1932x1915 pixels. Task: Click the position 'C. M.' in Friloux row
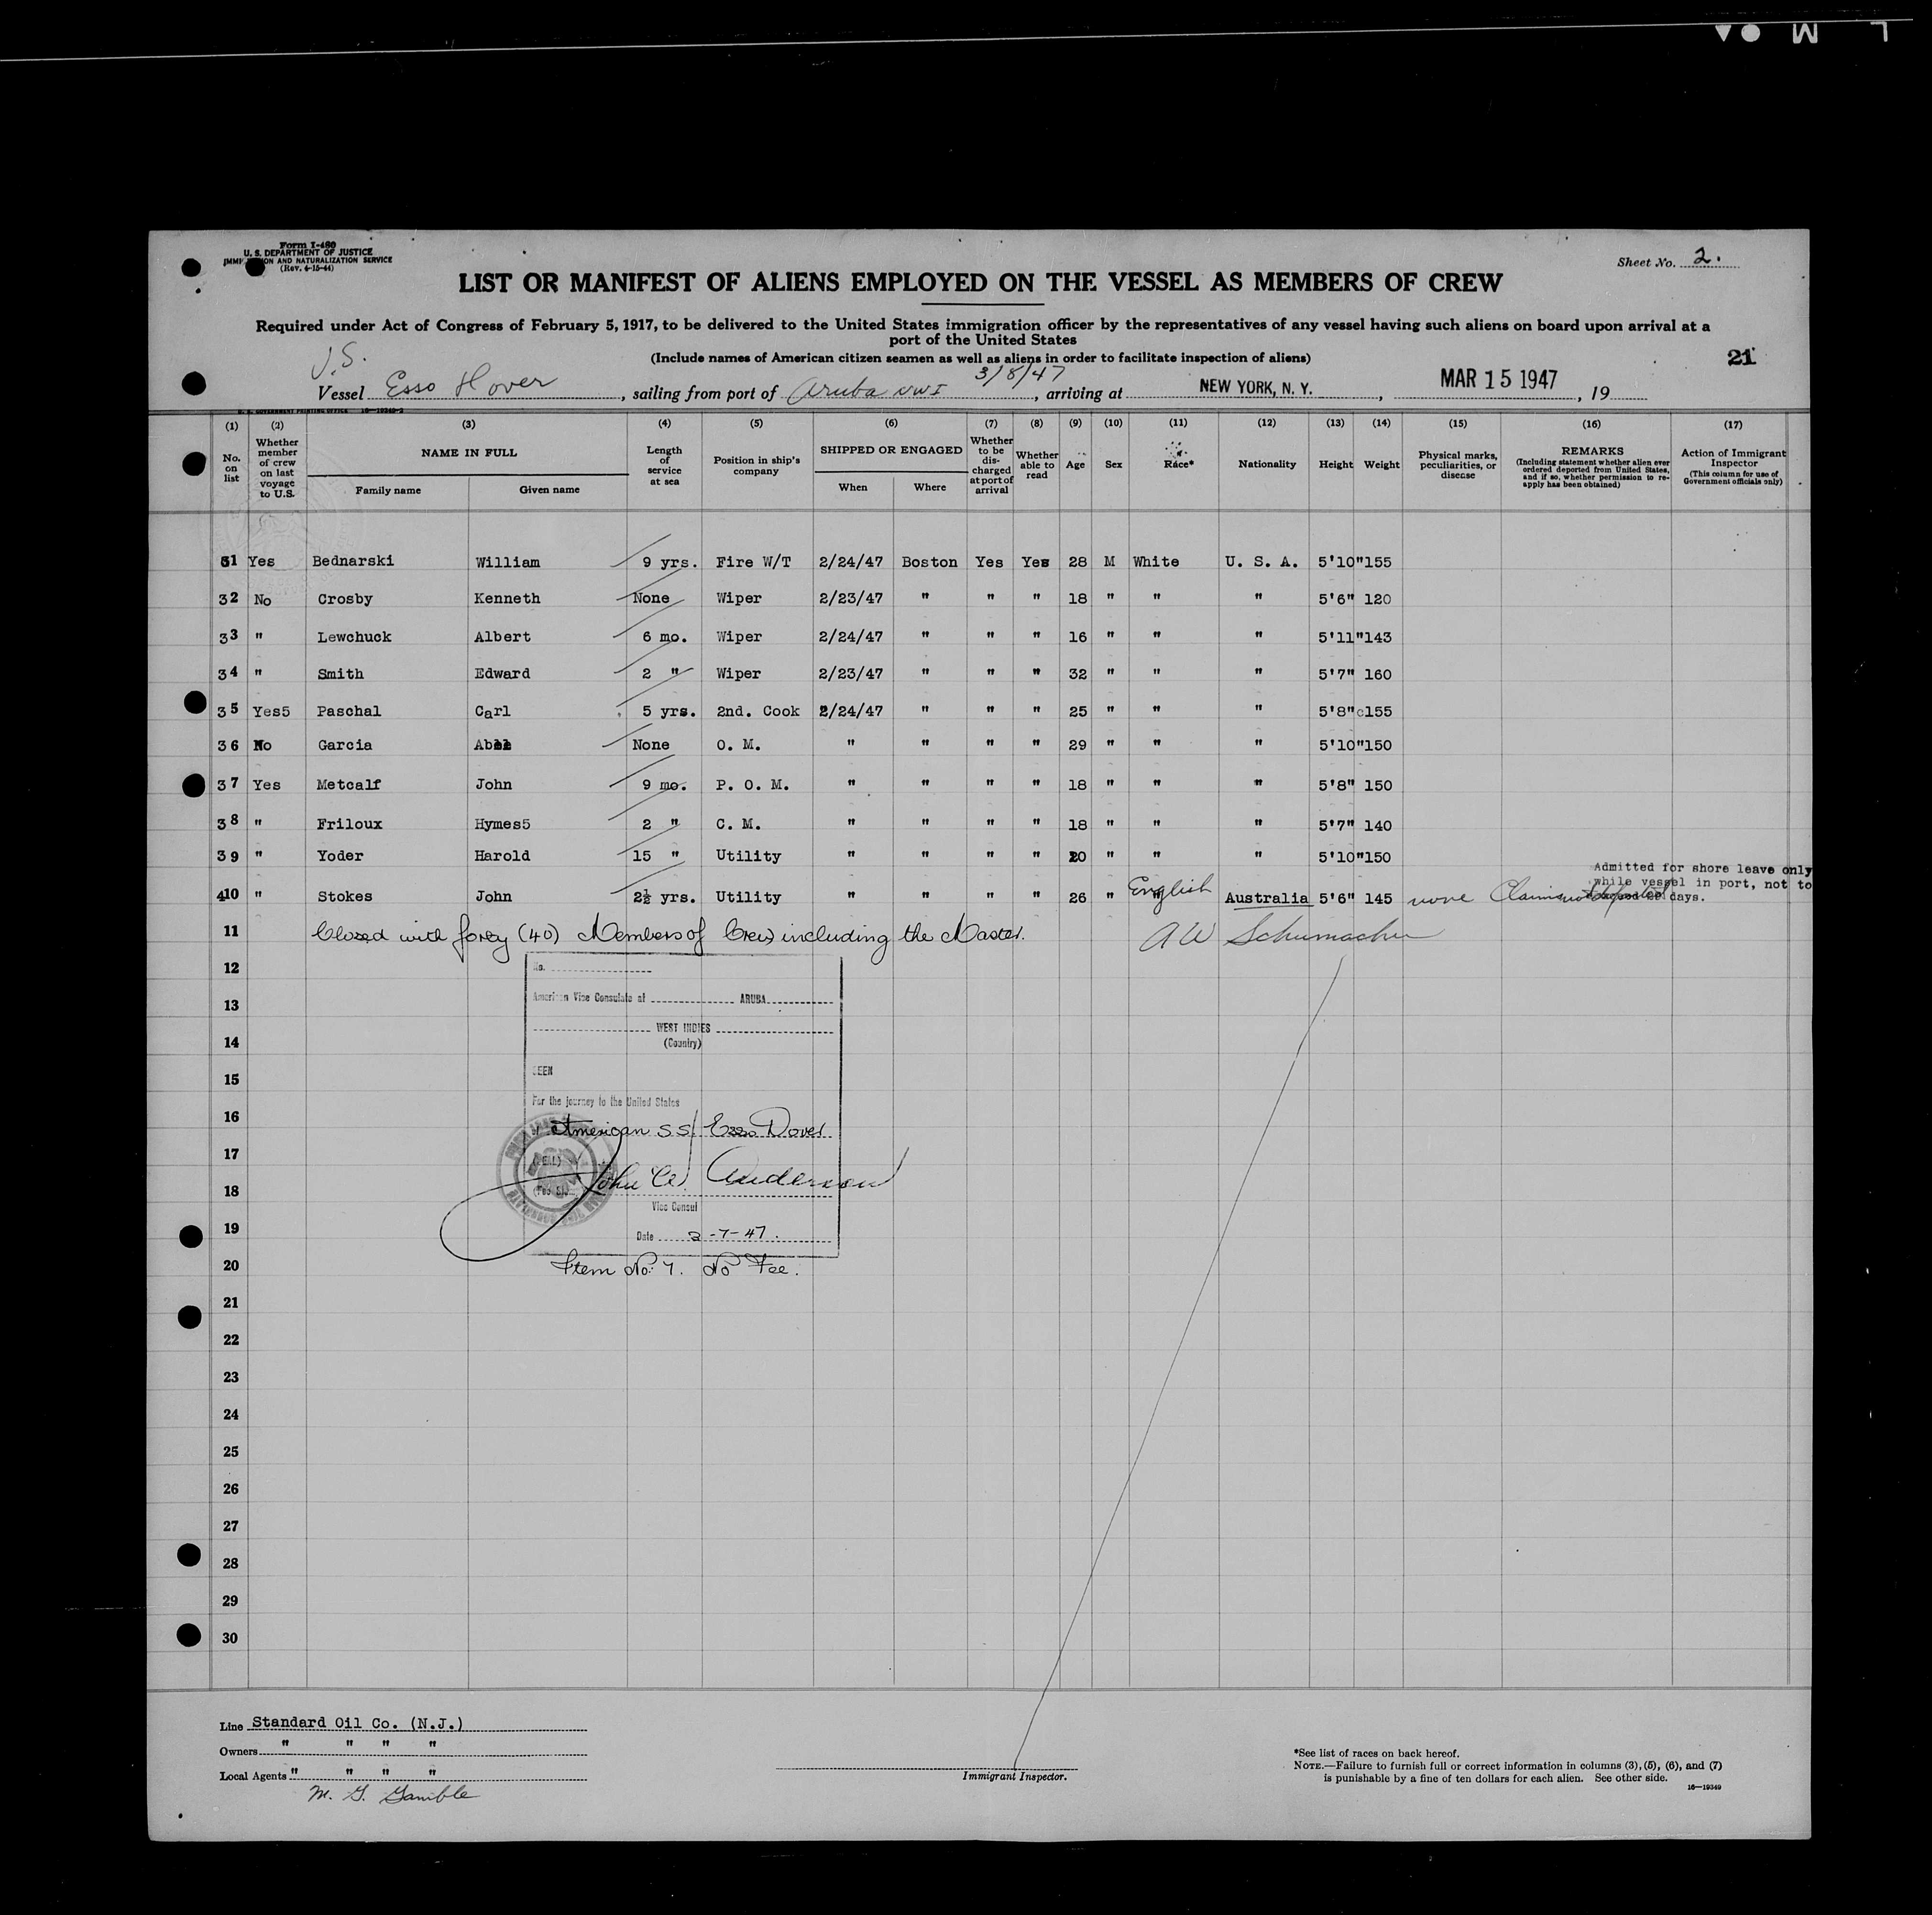click(738, 825)
